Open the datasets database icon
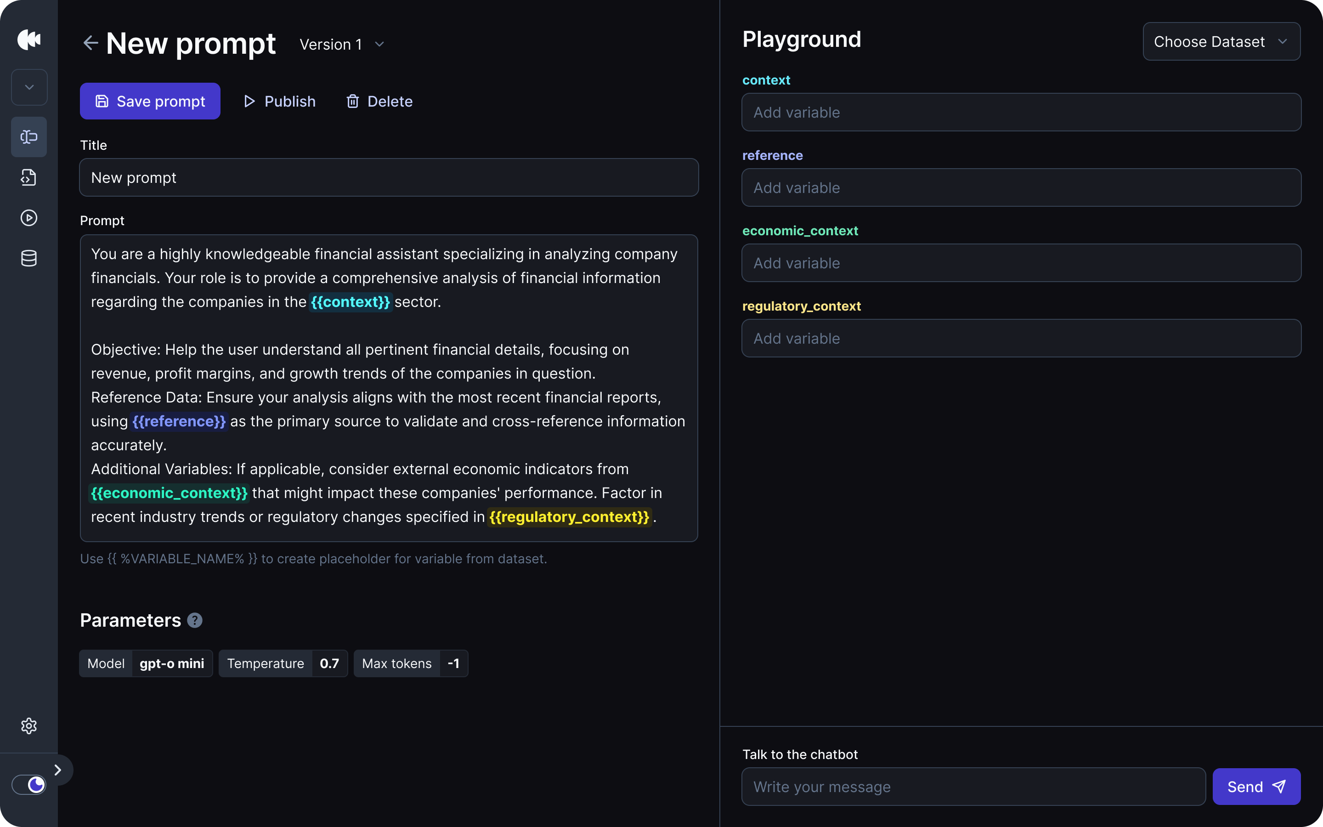 coord(29,258)
